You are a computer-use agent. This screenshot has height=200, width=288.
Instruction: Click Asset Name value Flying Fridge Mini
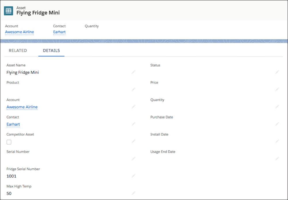22,72
